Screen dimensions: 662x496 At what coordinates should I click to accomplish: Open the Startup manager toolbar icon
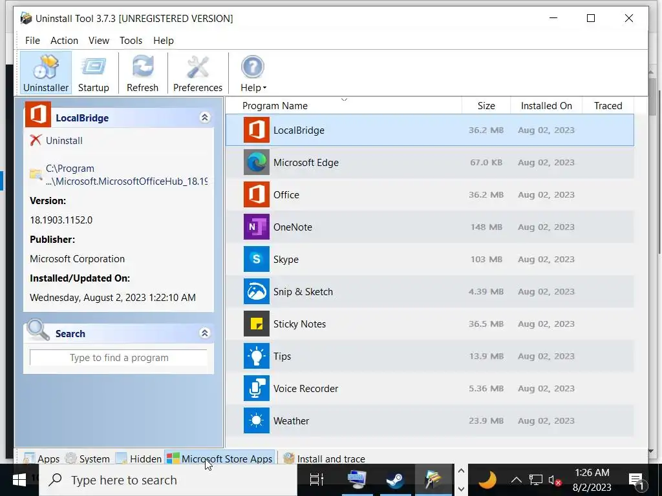[x=93, y=72]
